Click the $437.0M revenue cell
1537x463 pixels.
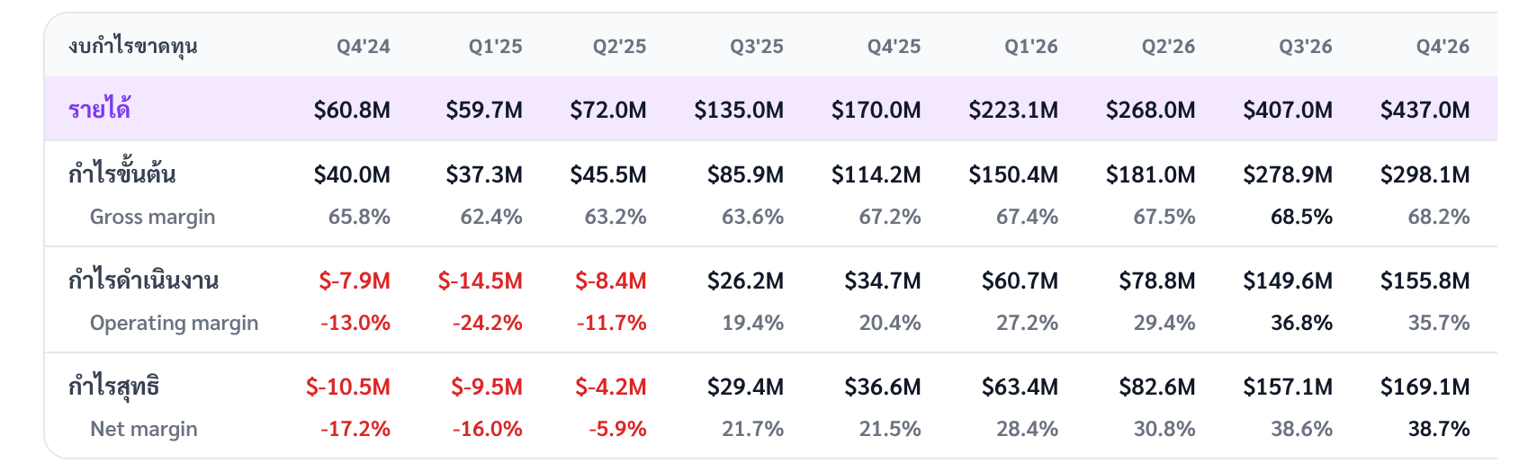click(x=1425, y=110)
